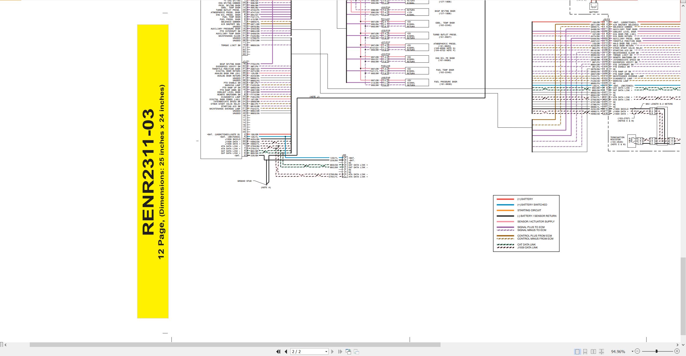Screen dimensions: 686x356
Task: Click the J60 connector label
Action: click(x=344, y=155)
